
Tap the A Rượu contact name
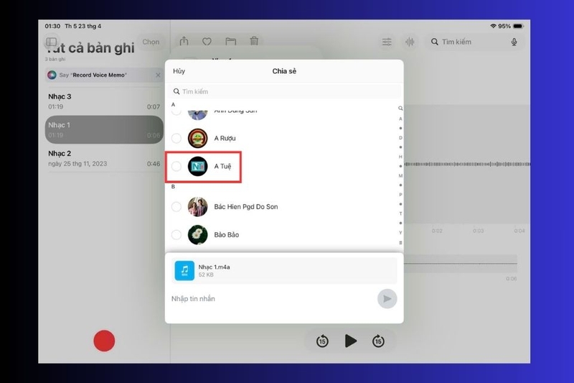(225, 138)
